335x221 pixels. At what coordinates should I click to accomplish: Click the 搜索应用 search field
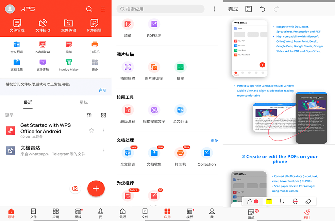pos(161,9)
